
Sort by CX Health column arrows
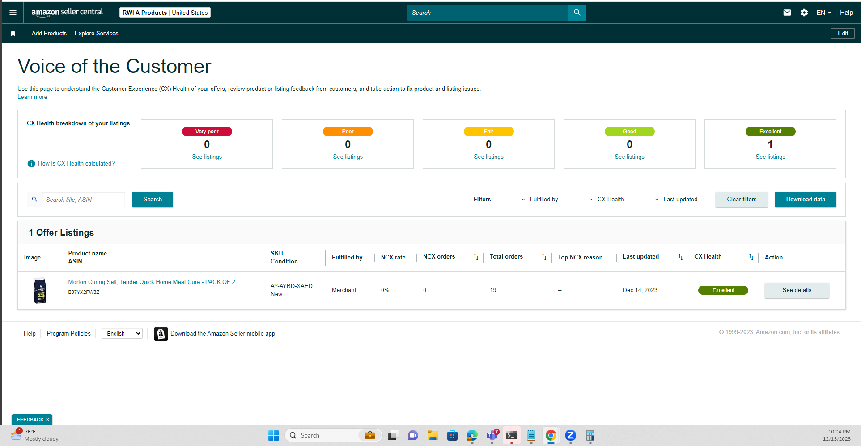click(751, 257)
